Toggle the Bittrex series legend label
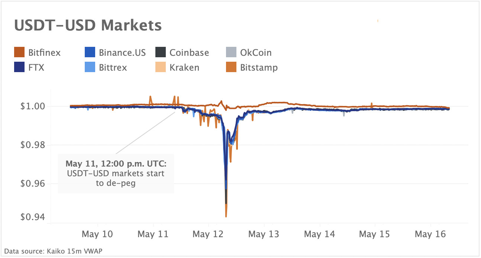 tap(113, 68)
